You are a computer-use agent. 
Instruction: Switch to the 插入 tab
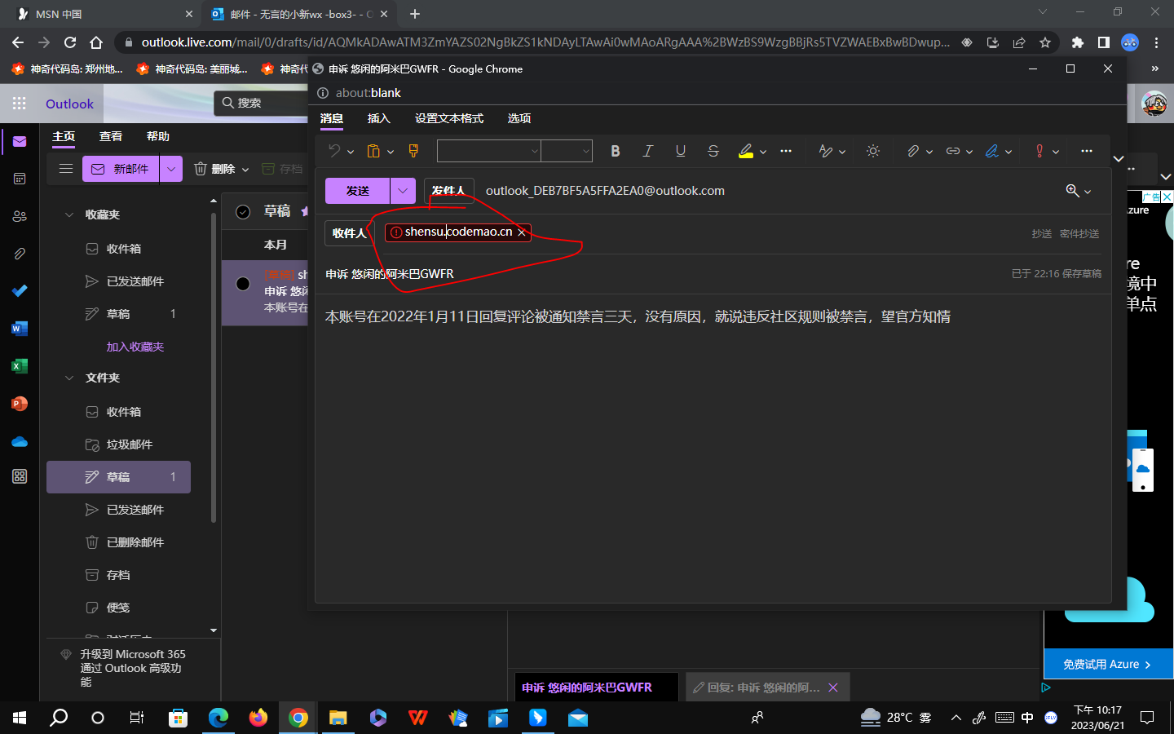click(379, 118)
